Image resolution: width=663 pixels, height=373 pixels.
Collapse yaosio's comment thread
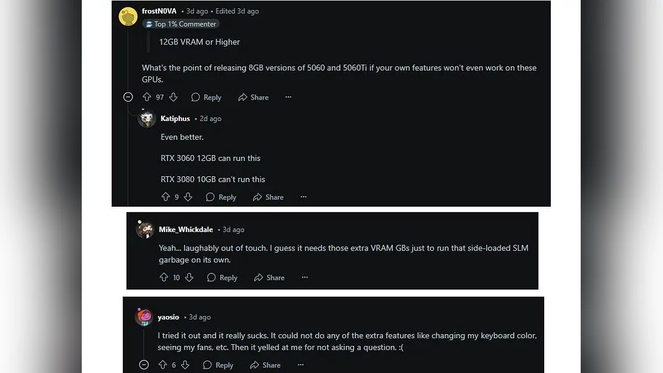(x=144, y=365)
